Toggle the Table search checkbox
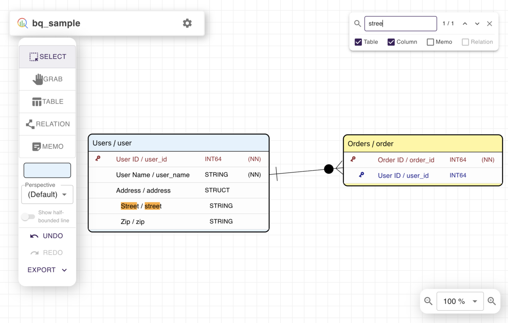The image size is (508, 323). (x=358, y=42)
